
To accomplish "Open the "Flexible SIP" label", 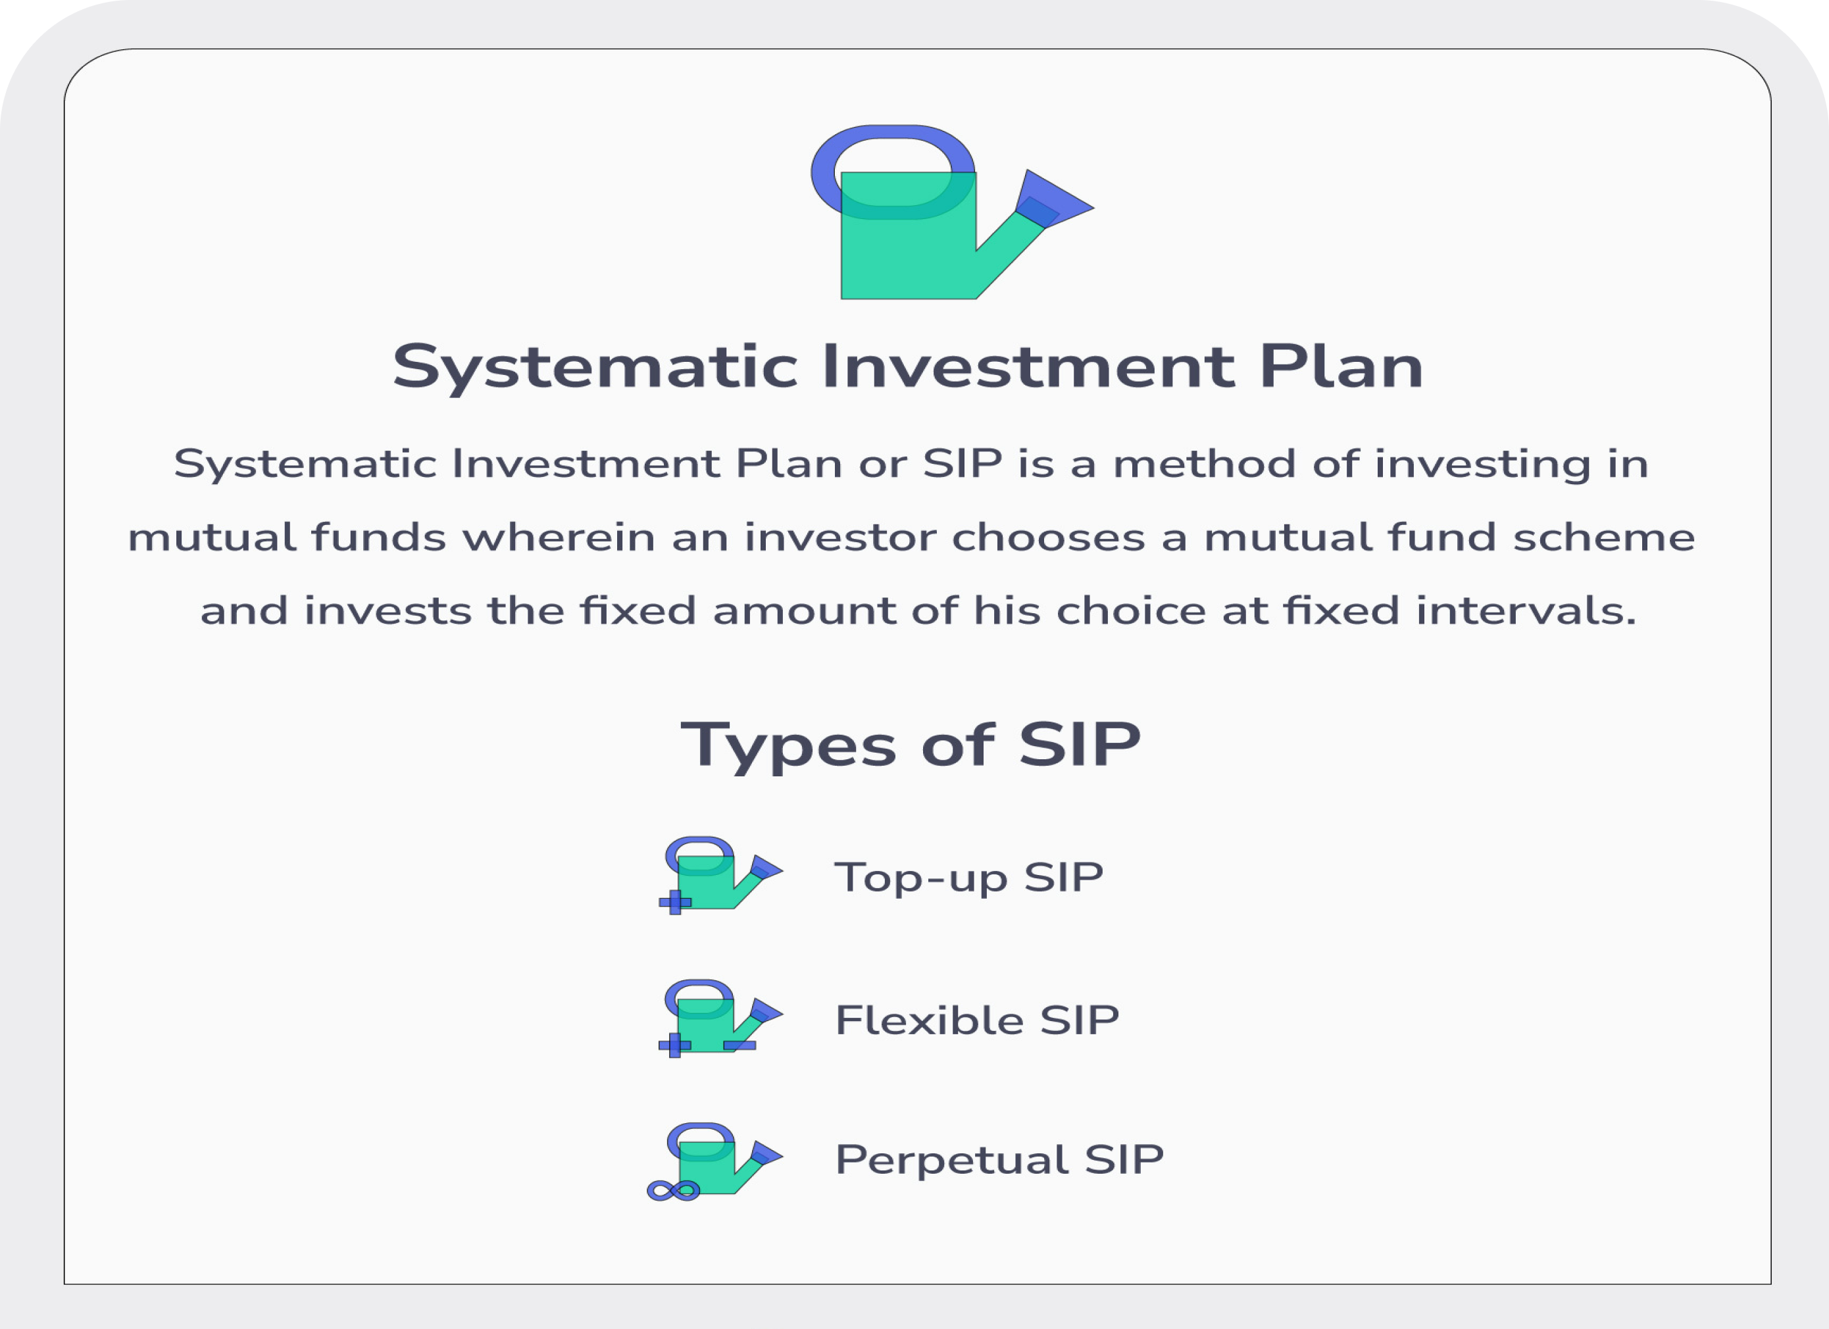I will pos(976,1020).
